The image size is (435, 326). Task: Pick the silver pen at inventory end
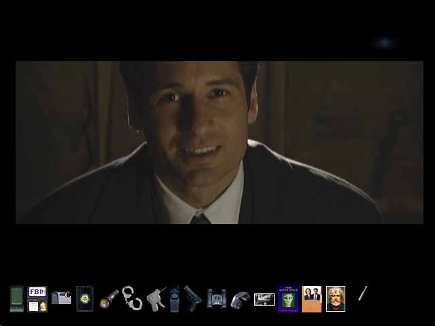pyautogui.click(x=363, y=293)
